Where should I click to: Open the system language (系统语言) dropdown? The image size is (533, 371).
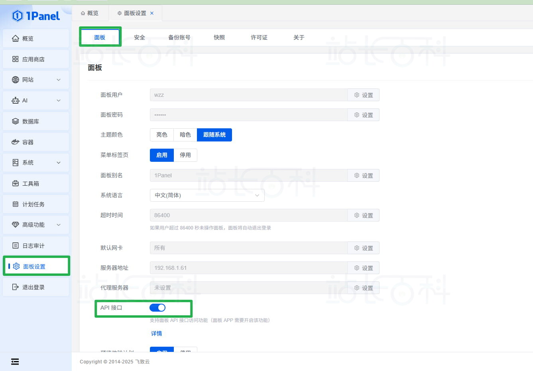207,195
